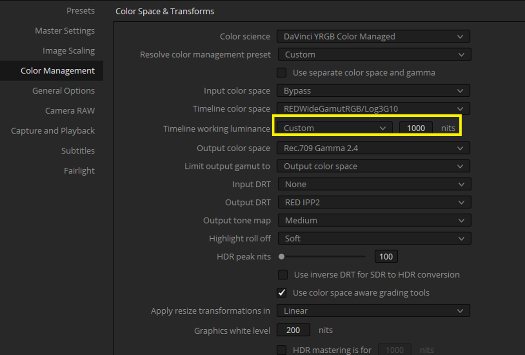Open Timeline working luminance Custom dropdown

(x=335, y=128)
